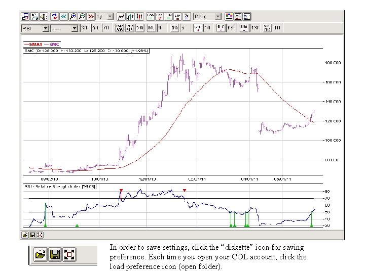Click the SMA1 legend label above the chart

pyautogui.click(x=33, y=44)
